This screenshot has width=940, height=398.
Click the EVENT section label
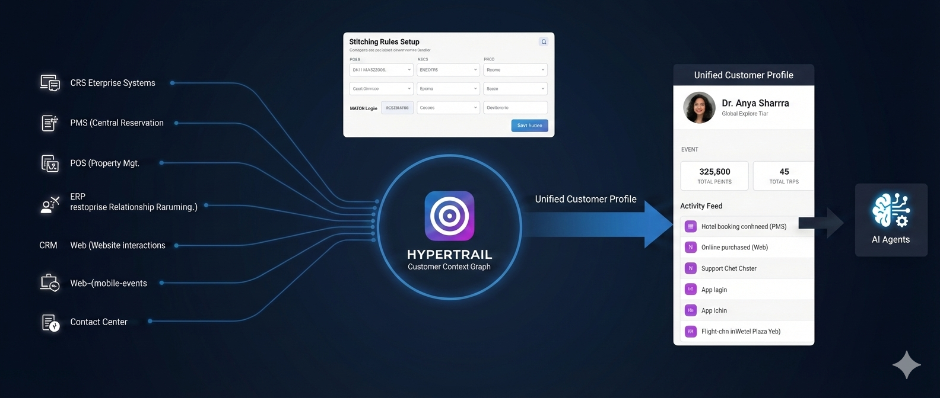[690, 149]
